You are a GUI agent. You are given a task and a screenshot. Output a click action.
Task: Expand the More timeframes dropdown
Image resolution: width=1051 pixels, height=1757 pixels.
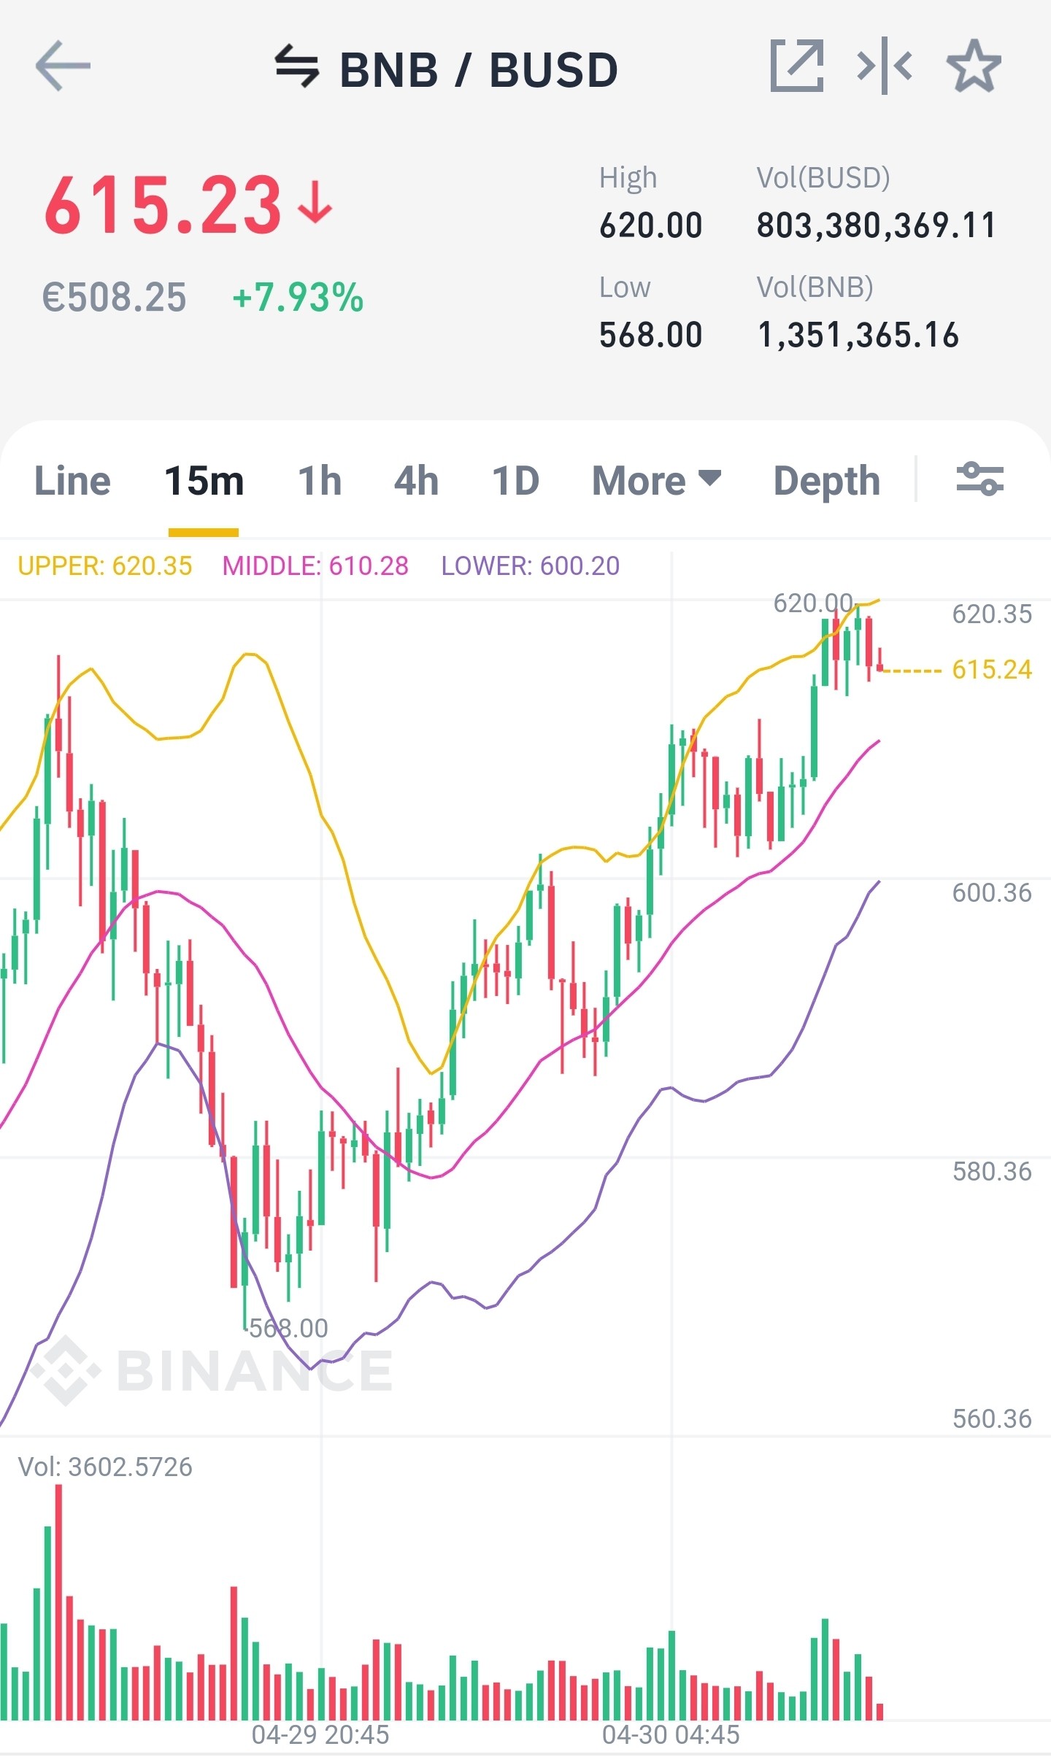pyautogui.click(x=657, y=481)
